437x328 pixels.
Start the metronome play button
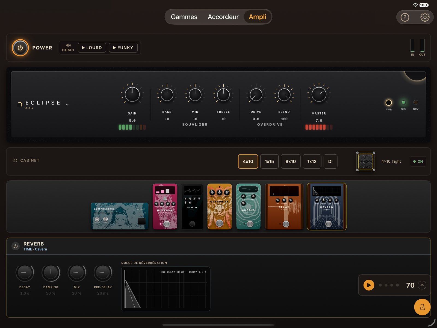tap(369, 285)
